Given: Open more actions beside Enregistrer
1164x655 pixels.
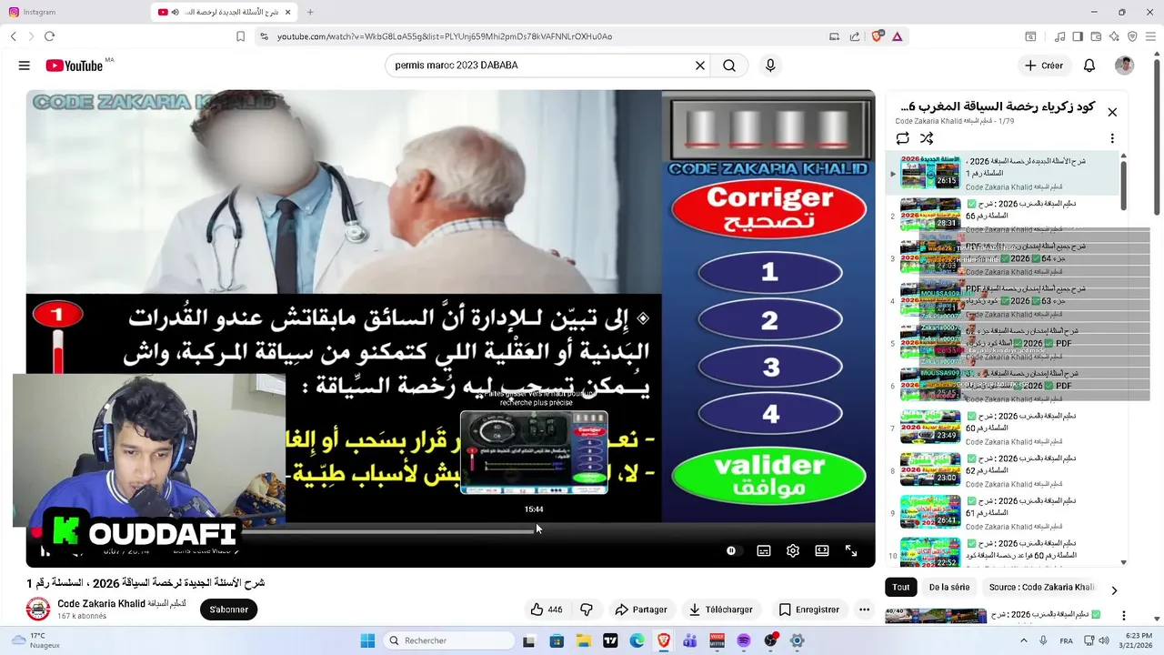Looking at the screenshot, I should [x=864, y=610].
